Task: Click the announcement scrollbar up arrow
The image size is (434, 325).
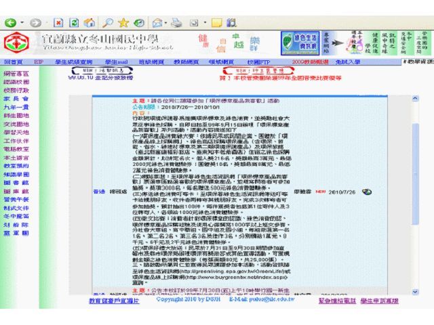Action: (415, 100)
